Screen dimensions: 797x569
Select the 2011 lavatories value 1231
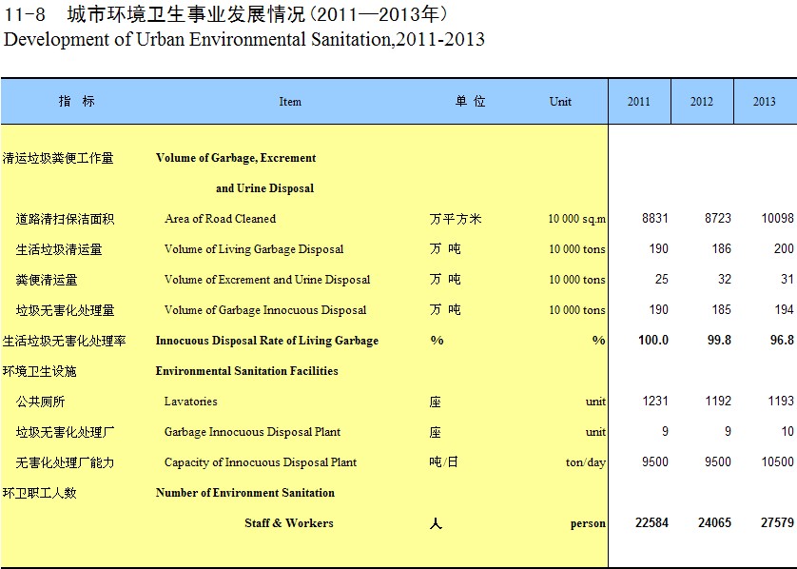pos(654,402)
